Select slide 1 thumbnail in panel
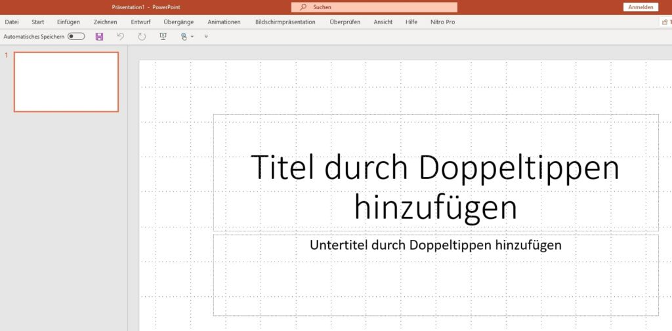This screenshot has width=672, height=331. pos(66,82)
